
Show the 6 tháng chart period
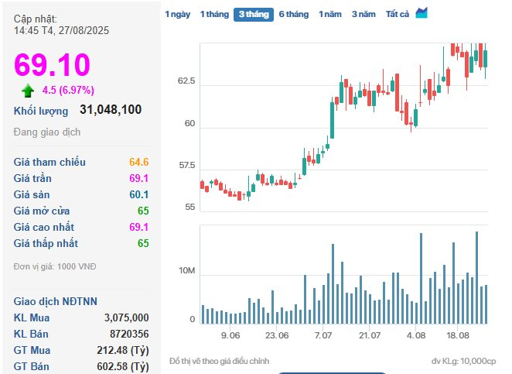point(294,14)
